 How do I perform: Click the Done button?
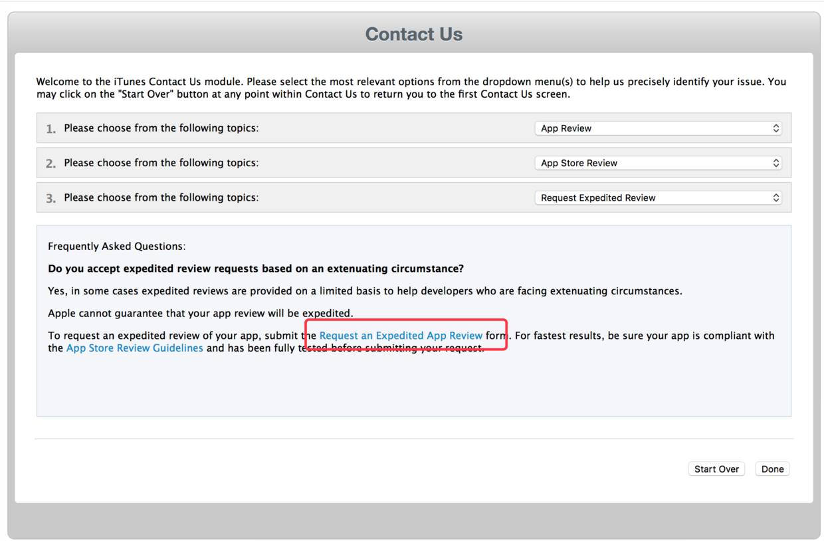772,469
